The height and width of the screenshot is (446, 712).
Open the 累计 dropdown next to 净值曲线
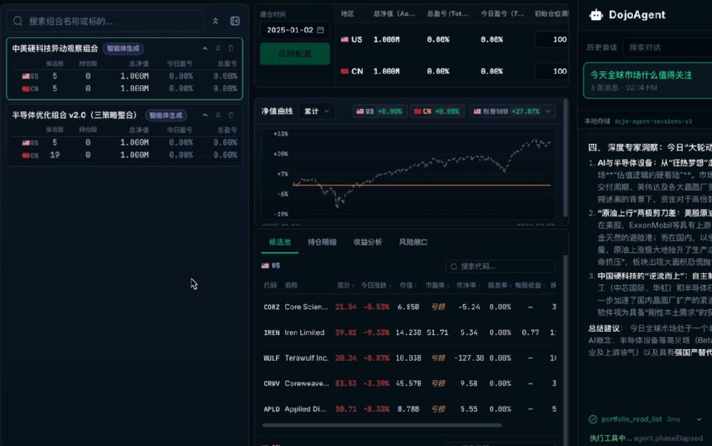coord(317,111)
